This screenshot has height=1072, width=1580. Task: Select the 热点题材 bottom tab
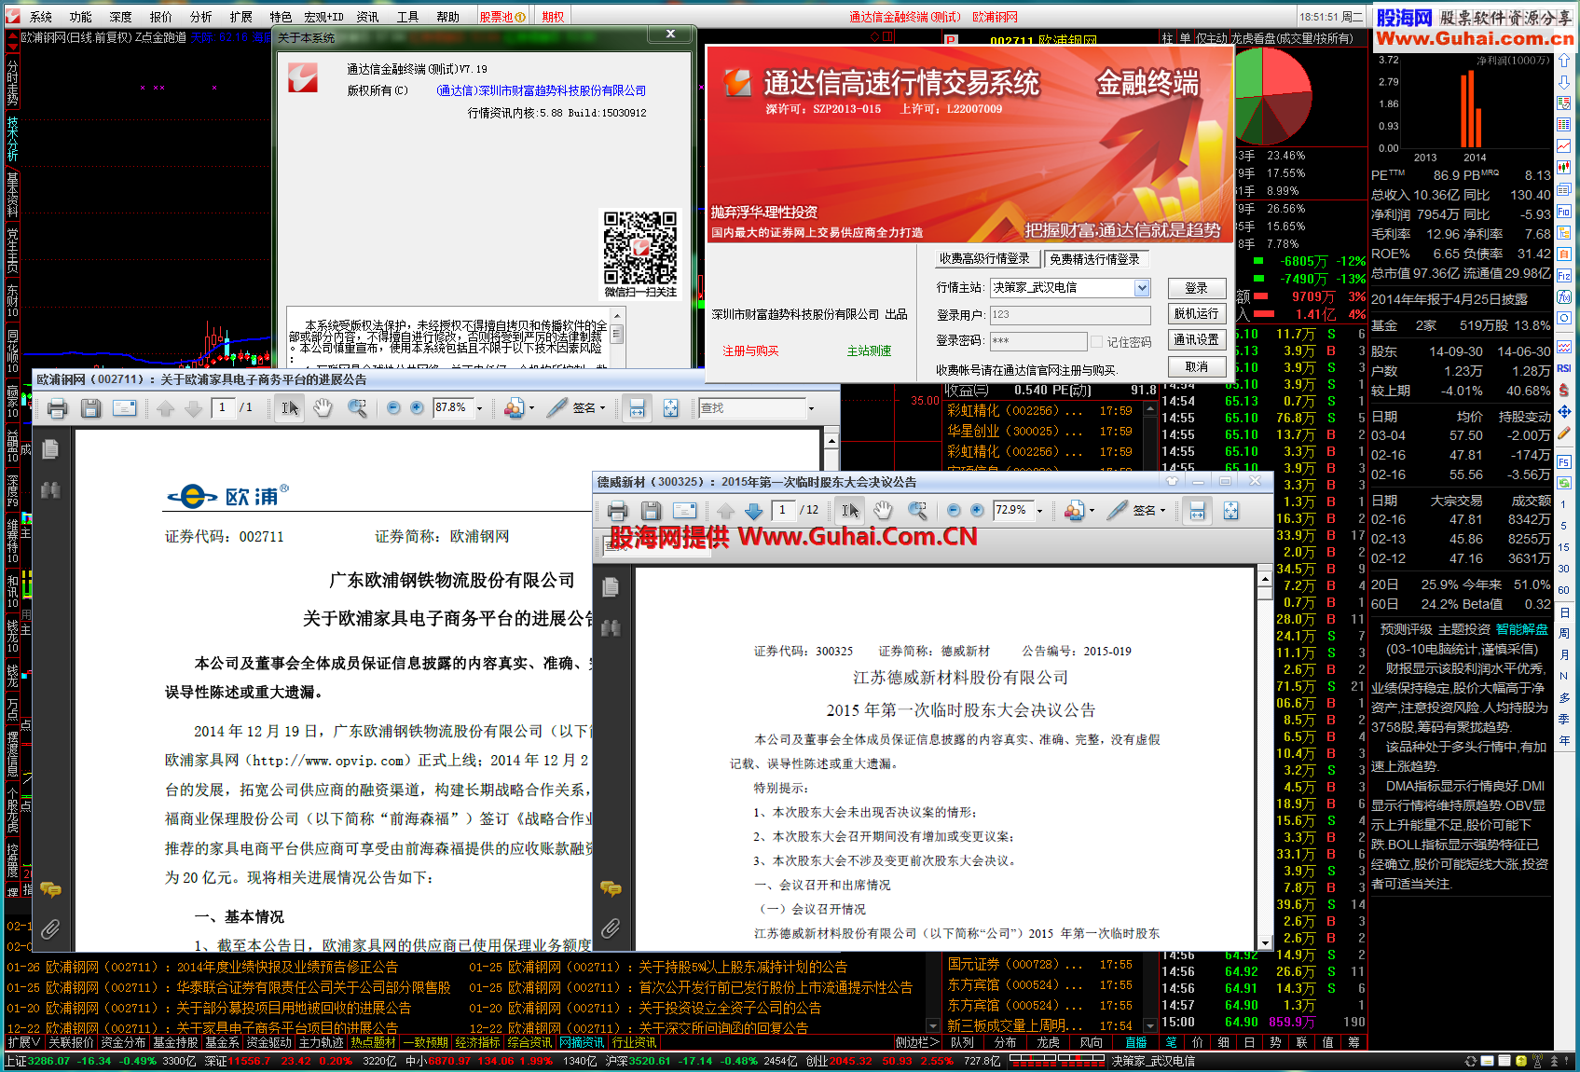374,1042
